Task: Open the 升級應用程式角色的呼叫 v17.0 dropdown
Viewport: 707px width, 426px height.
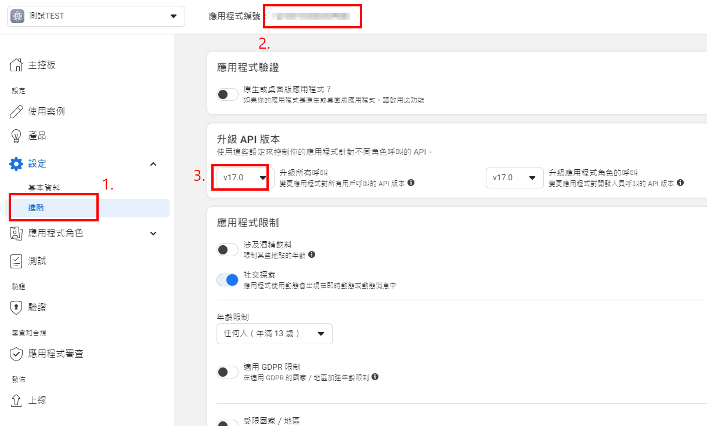Action: [514, 178]
